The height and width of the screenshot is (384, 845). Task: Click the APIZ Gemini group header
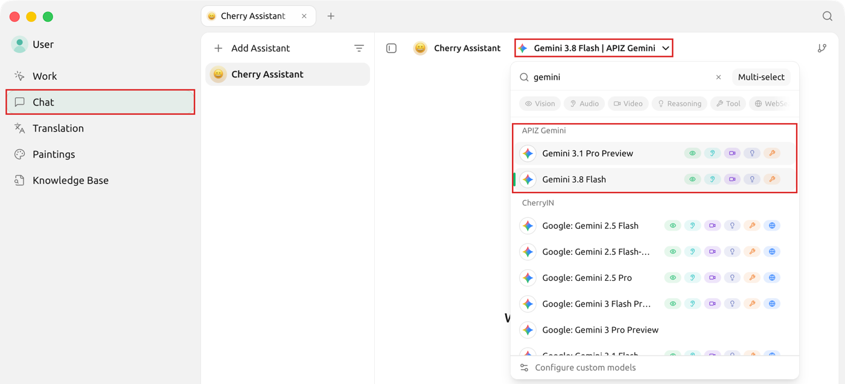[x=544, y=130]
